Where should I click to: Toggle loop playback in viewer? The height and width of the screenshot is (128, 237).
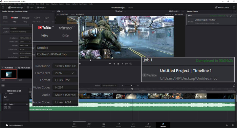(131, 64)
